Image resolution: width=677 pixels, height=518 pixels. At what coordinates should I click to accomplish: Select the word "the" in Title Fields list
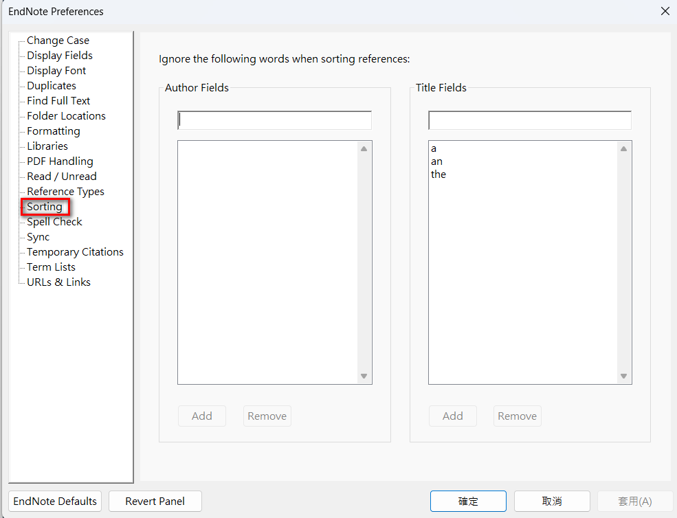(439, 174)
